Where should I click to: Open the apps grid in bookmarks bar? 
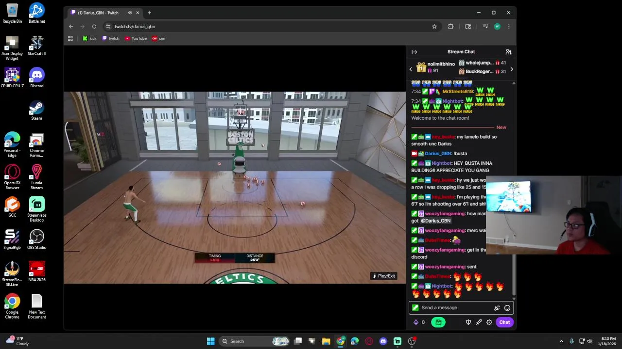pos(70,38)
